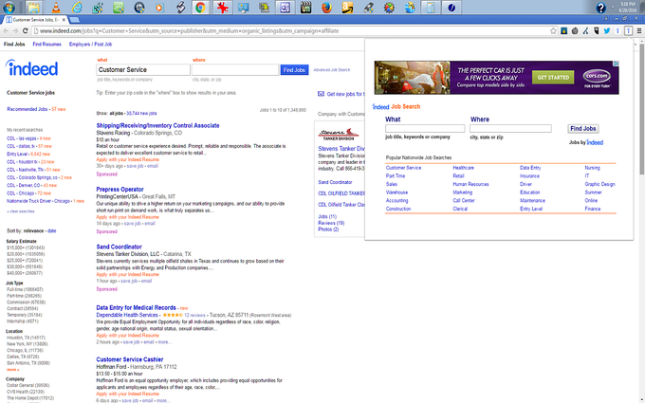Click Get Started on the cars.com ad

552,77
